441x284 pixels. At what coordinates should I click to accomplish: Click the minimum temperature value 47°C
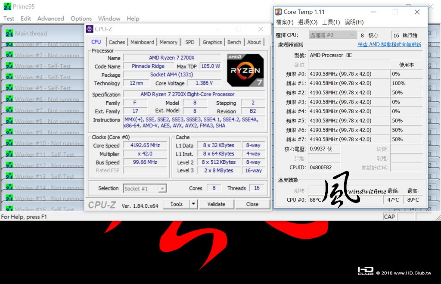pos(393,200)
